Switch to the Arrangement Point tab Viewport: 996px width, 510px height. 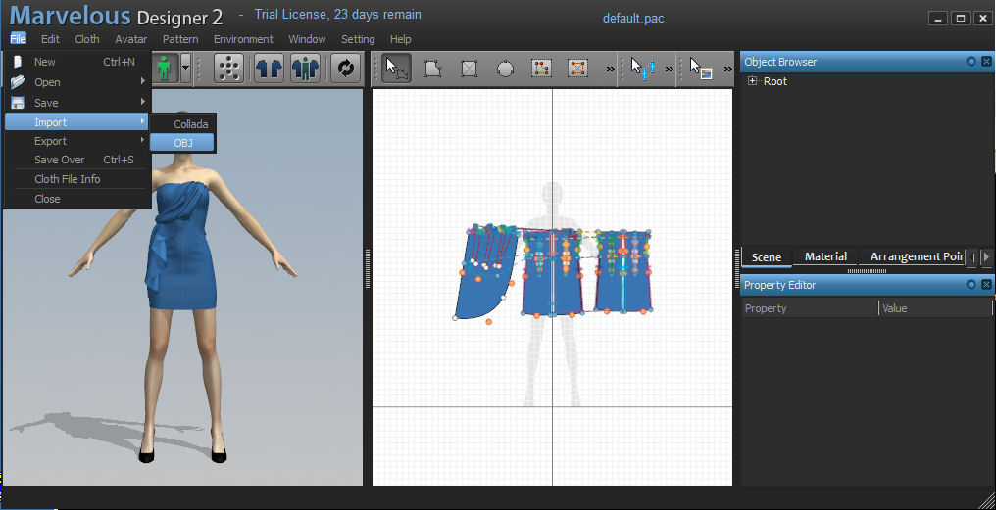tap(912, 256)
